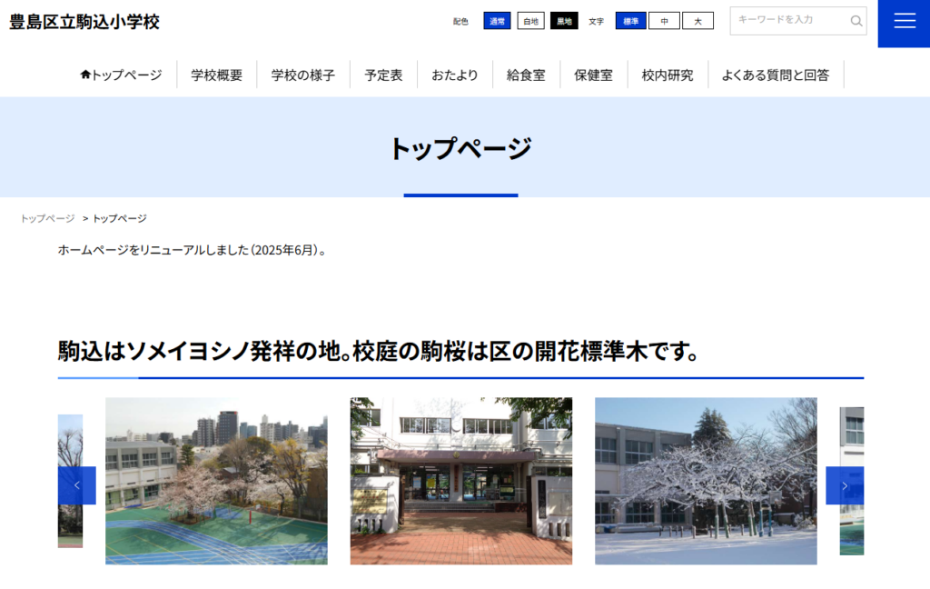
Task: Switch to 白地 color scheme
Action: [x=530, y=21]
